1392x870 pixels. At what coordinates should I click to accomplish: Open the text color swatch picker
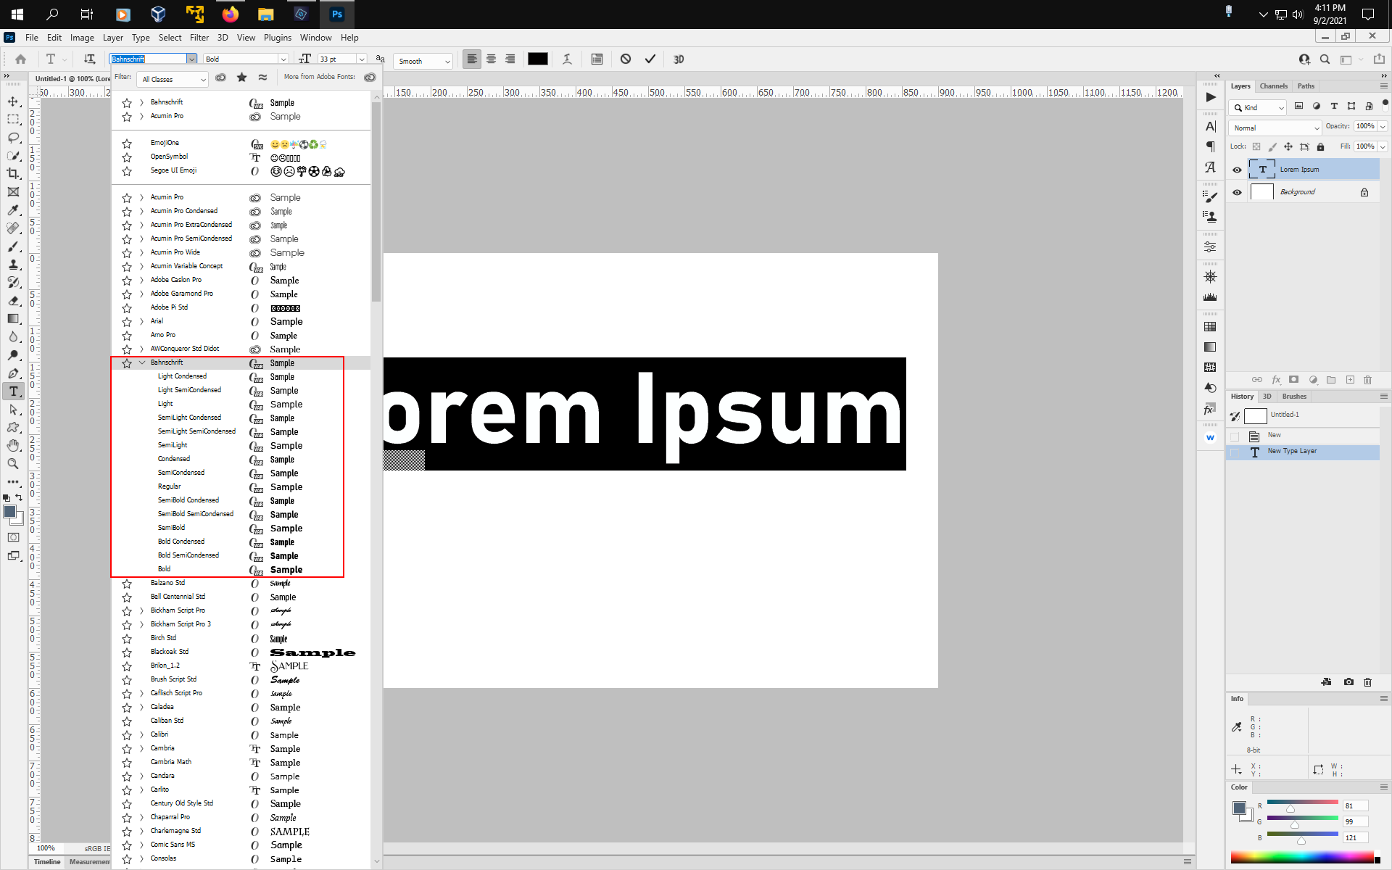point(538,59)
